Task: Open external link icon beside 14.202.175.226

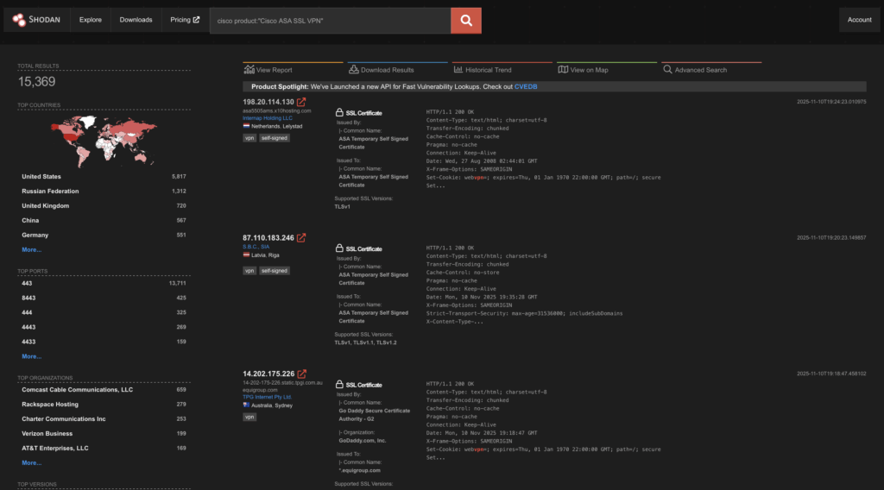Action: click(301, 374)
